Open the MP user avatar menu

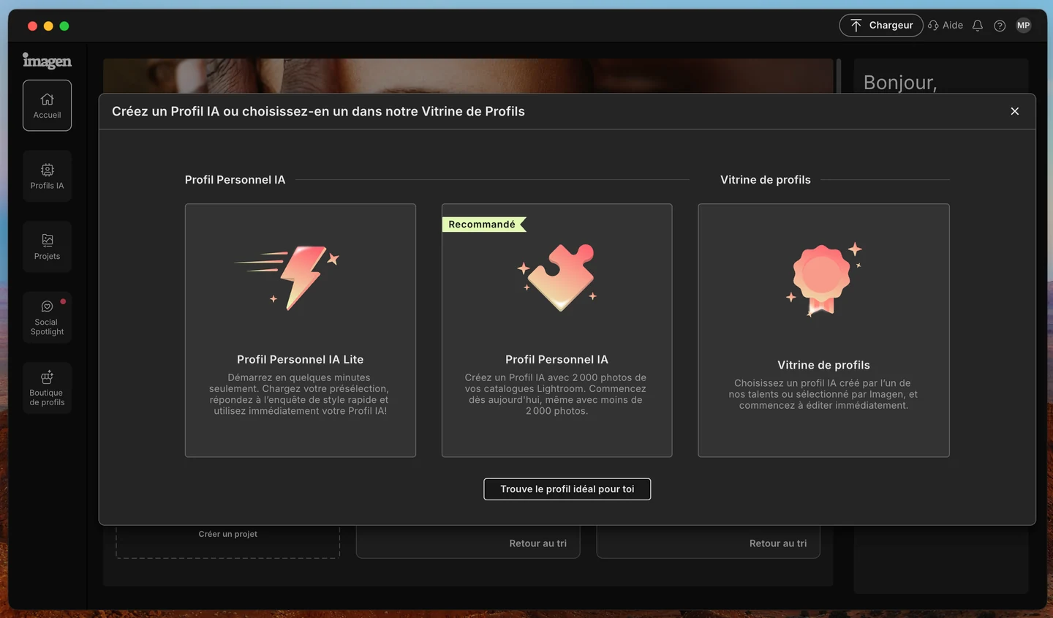[1024, 25]
